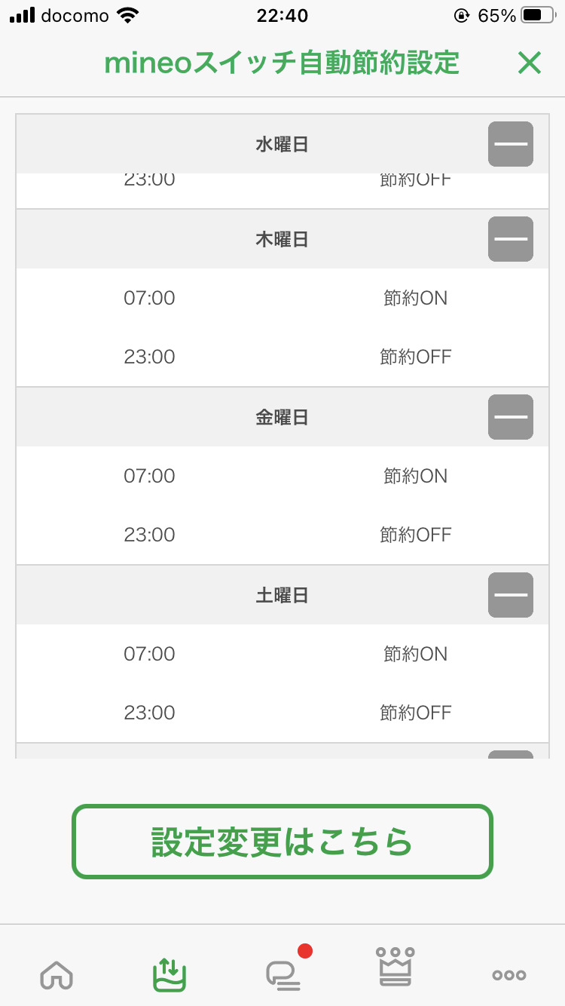Tap the data transfer tray icon
The image size is (565, 1006).
click(x=169, y=974)
